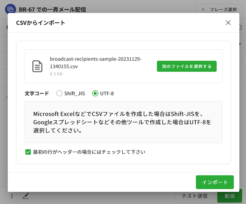The height and width of the screenshot is (204, 246).
Task: Open the vertical three-dot menu at bottom left
Action: pyautogui.click(x=12, y=196)
